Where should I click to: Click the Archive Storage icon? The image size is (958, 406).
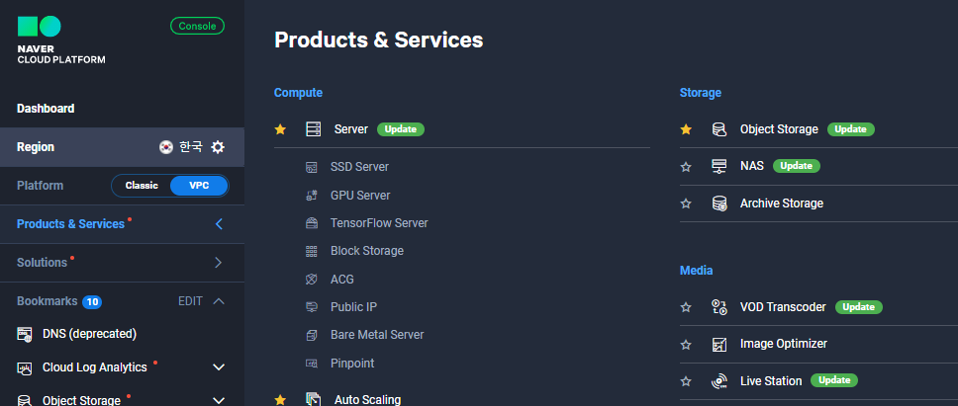719,203
